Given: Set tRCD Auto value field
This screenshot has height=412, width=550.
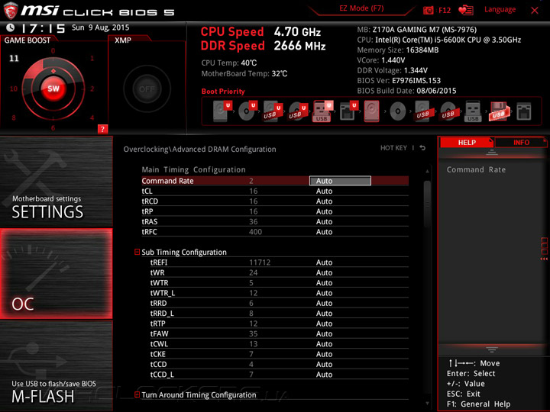Looking at the screenshot, I should (x=324, y=201).
